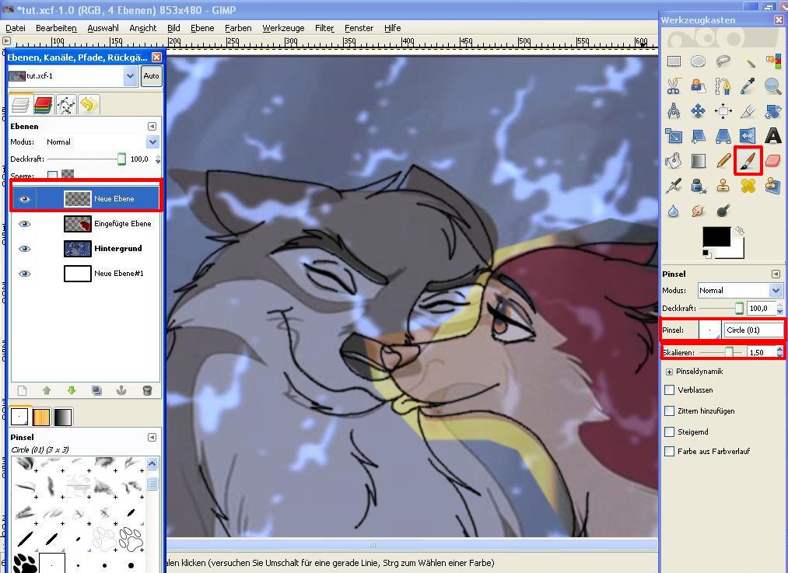Viewport: 788px width, 573px height.
Task: Anchor the floating layer with the anchor button
Action: coord(121,391)
